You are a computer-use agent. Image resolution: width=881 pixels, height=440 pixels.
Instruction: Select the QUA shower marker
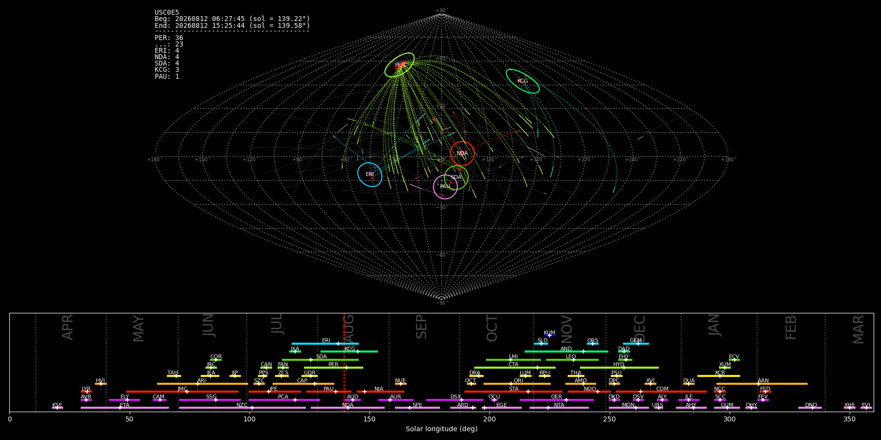[x=689, y=384]
